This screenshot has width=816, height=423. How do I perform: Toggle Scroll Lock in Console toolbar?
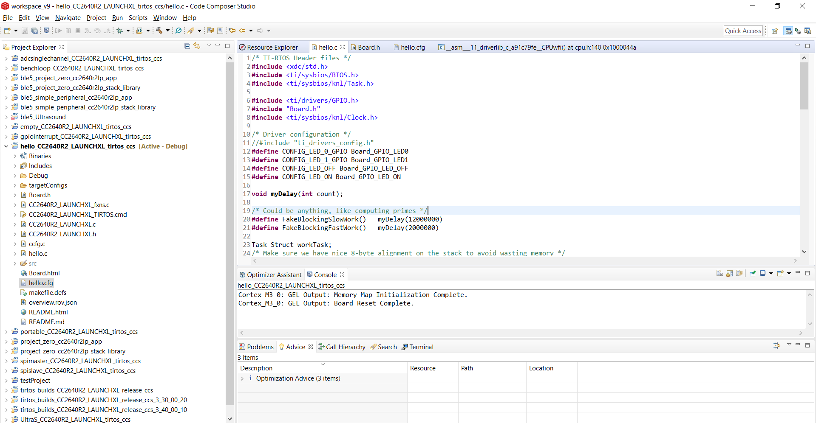click(x=729, y=274)
